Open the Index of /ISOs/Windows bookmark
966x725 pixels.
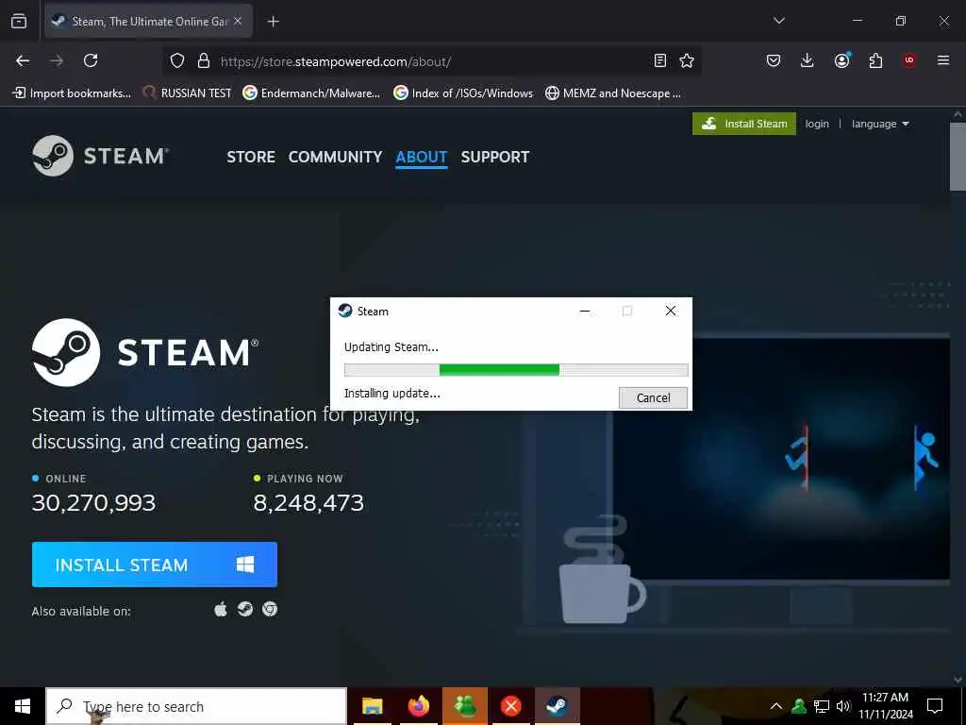(x=463, y=93)
